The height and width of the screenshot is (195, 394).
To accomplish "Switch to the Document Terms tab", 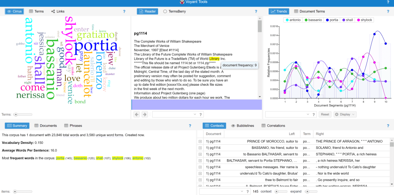I will tap(310, 11).
